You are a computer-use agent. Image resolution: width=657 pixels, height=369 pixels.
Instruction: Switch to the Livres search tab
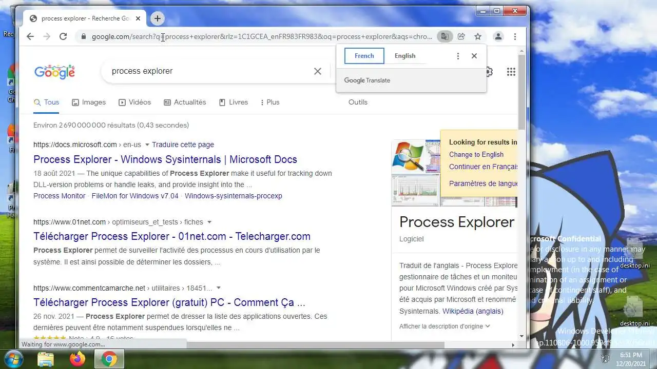(233, 102)
